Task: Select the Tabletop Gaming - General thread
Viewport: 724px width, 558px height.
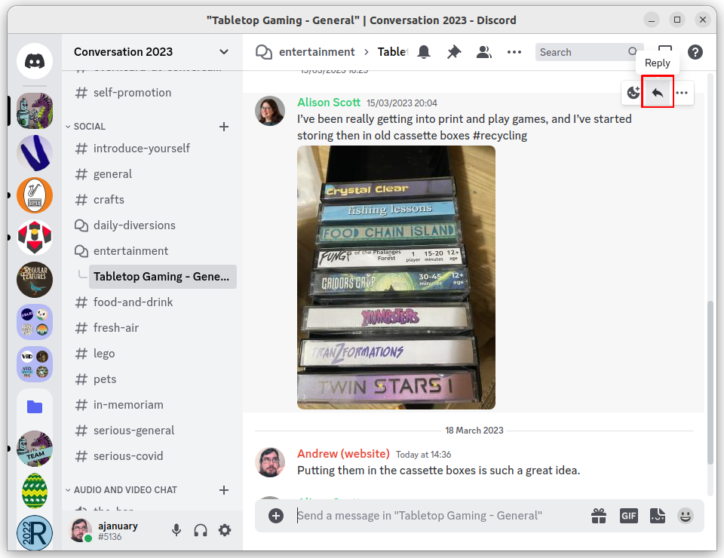Action: tap(163, 277)
